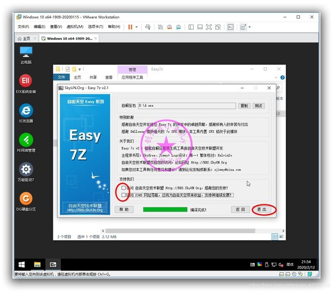
Task: Open the 编辑(E) menu in VMware
Action: (x=39, y=27)
